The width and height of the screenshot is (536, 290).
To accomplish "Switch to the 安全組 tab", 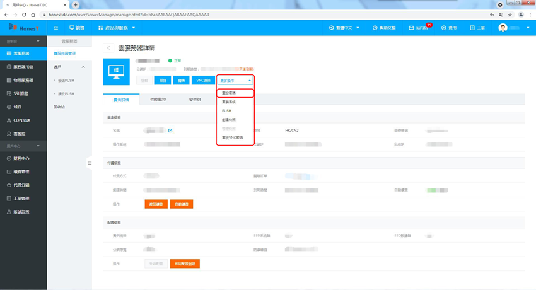I will click(x=195, y=100).
